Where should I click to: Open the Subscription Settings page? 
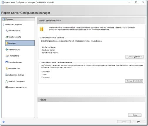[x=16, y=75]
